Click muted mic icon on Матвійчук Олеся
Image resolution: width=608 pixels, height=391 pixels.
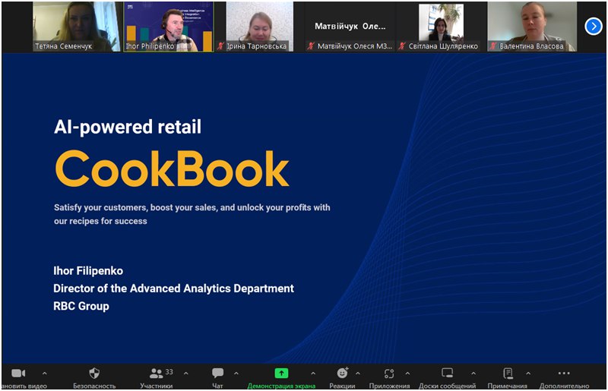tap(311, 46)
